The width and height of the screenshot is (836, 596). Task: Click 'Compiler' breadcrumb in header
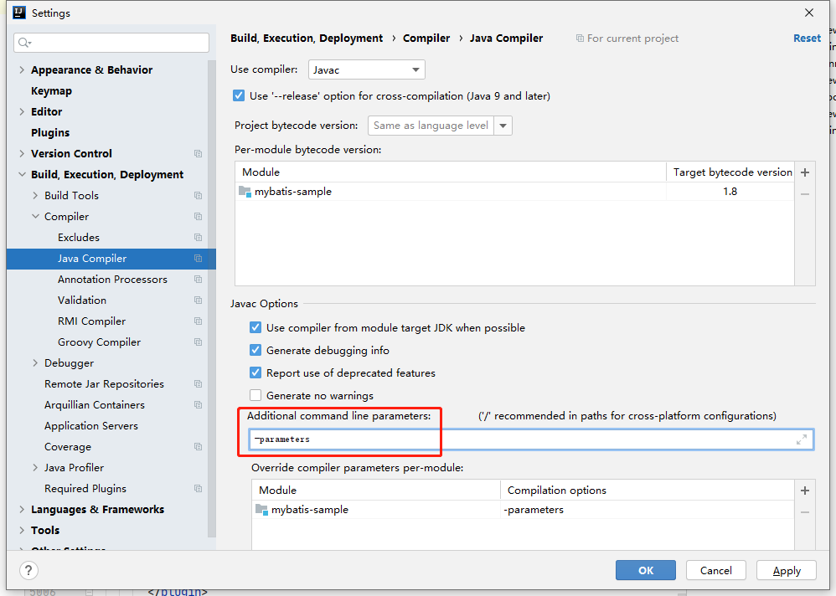(x=426, y=39)
